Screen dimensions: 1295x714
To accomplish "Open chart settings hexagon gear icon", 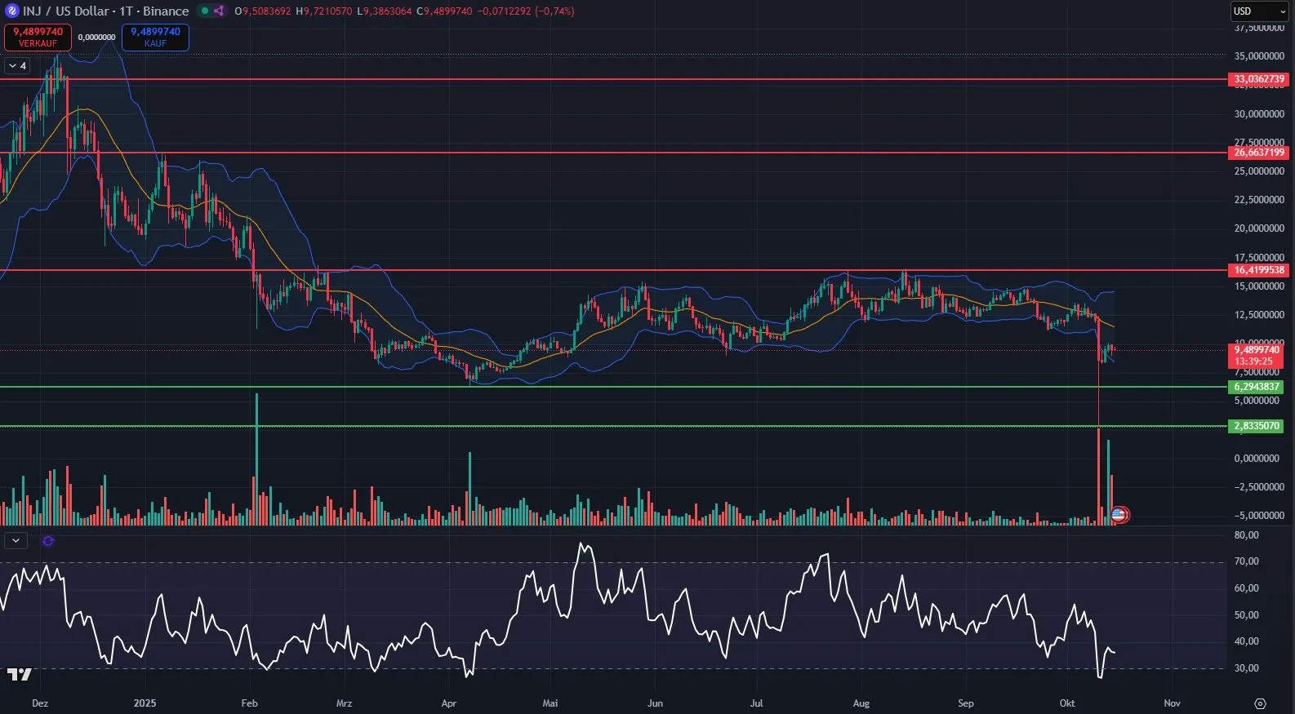I will click(1260, 703).
